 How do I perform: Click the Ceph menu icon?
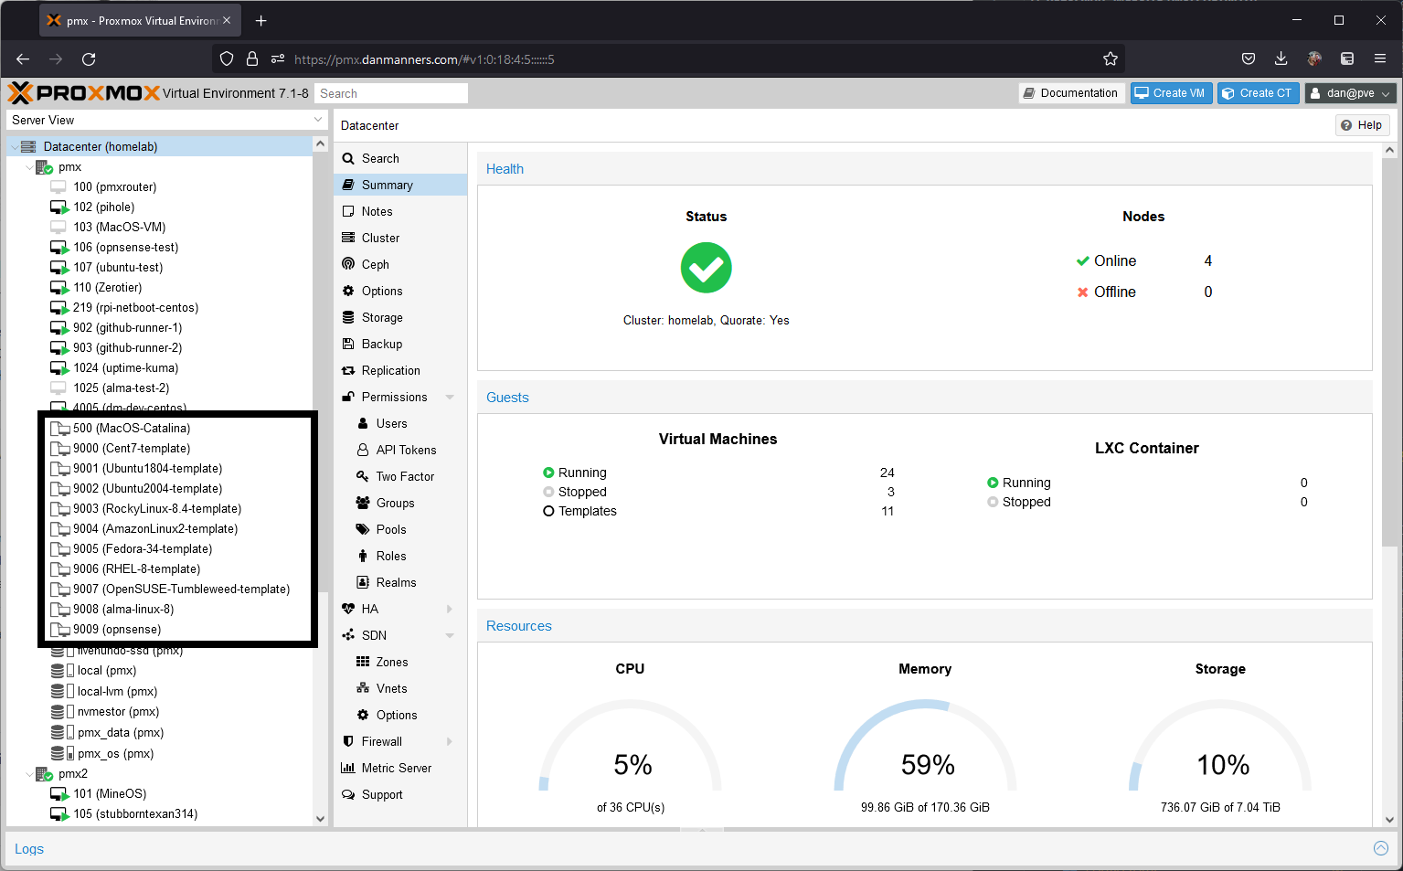pos(348,264)
